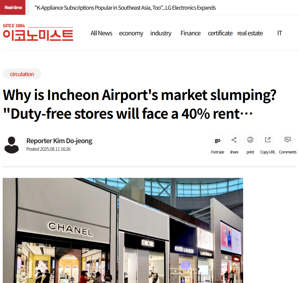Open the duty-free shops photo

123,230
